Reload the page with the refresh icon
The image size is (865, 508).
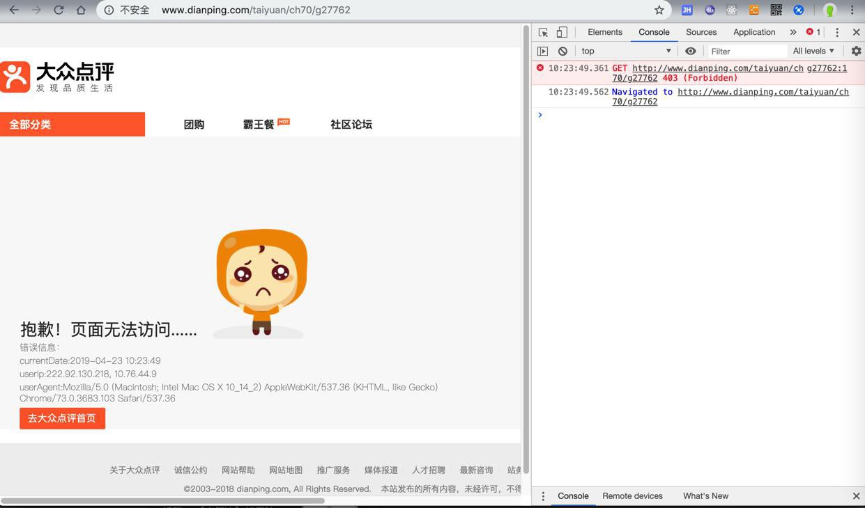(59, 10)
